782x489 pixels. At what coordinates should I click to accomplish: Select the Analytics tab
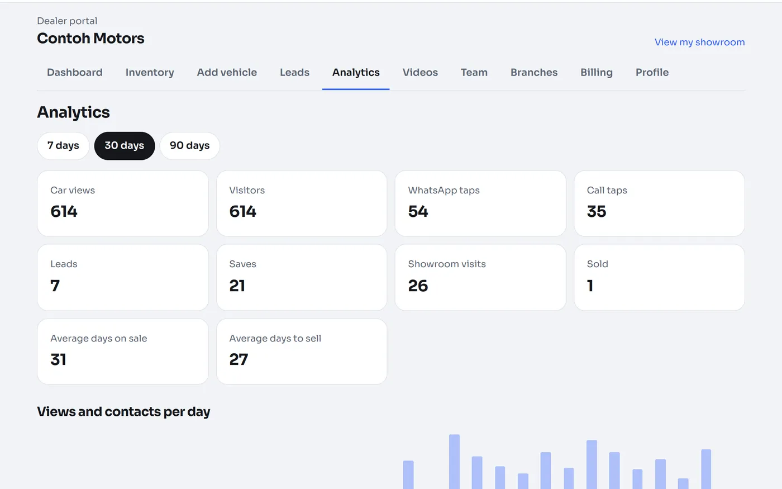pyautogui.click(x=356, y=73)
